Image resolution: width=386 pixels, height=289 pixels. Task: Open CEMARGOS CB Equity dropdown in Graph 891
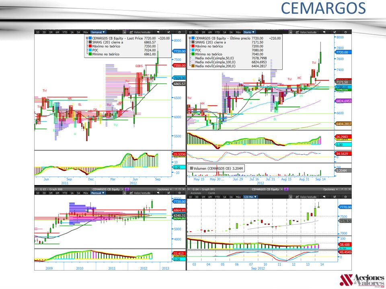(x=267, y=189)
